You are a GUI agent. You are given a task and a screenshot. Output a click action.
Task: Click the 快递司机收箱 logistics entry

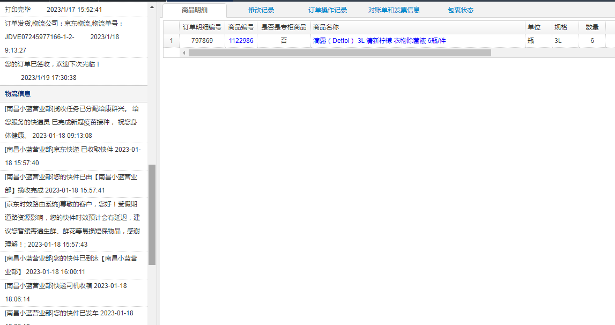pyautogui.click(x=74, y=292)
